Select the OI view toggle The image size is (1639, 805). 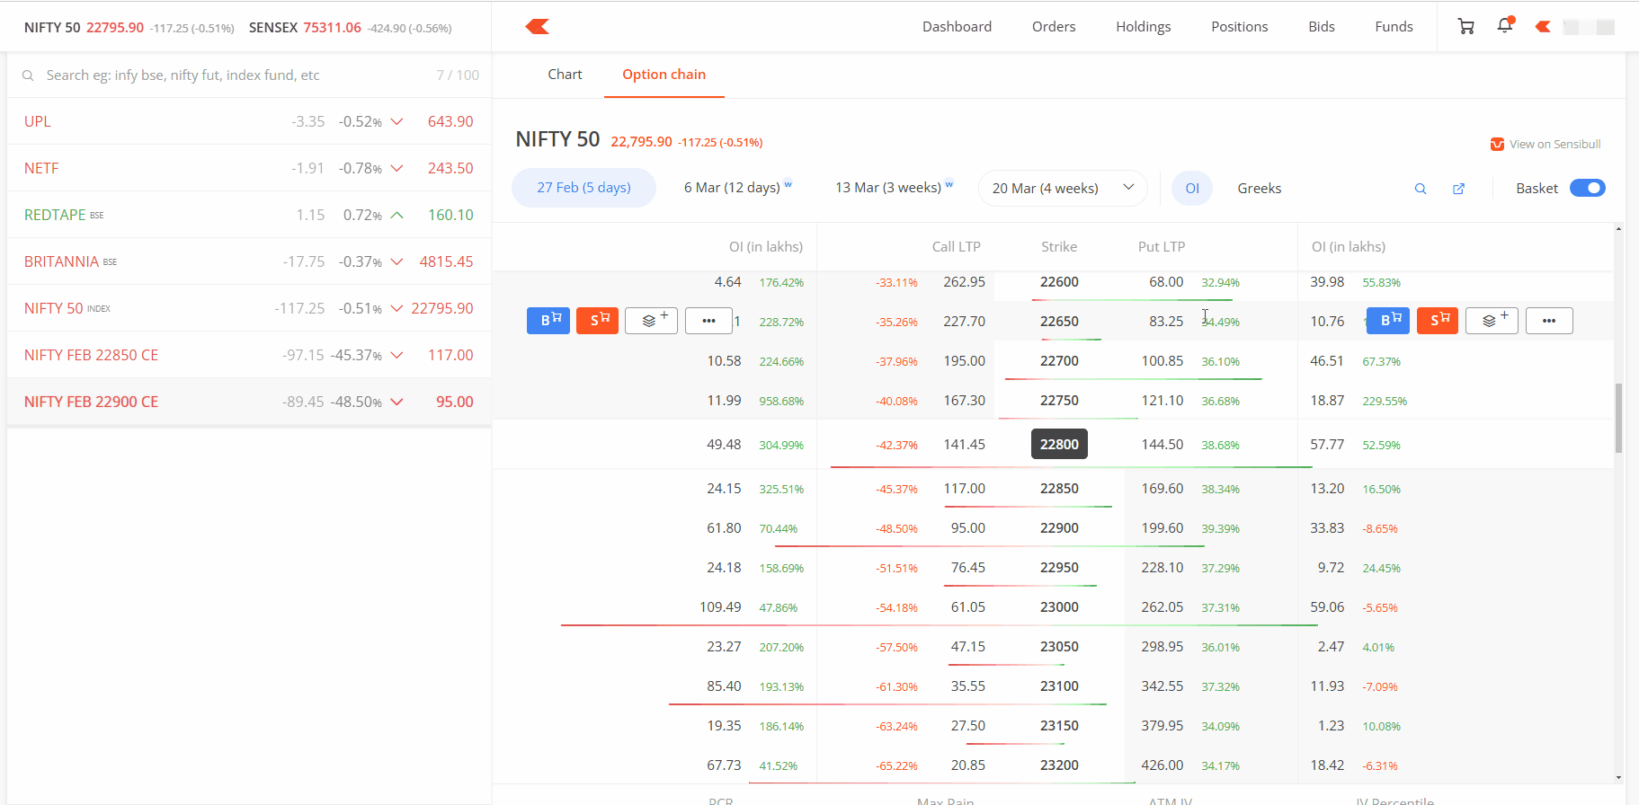click(x=1192, y=189)
